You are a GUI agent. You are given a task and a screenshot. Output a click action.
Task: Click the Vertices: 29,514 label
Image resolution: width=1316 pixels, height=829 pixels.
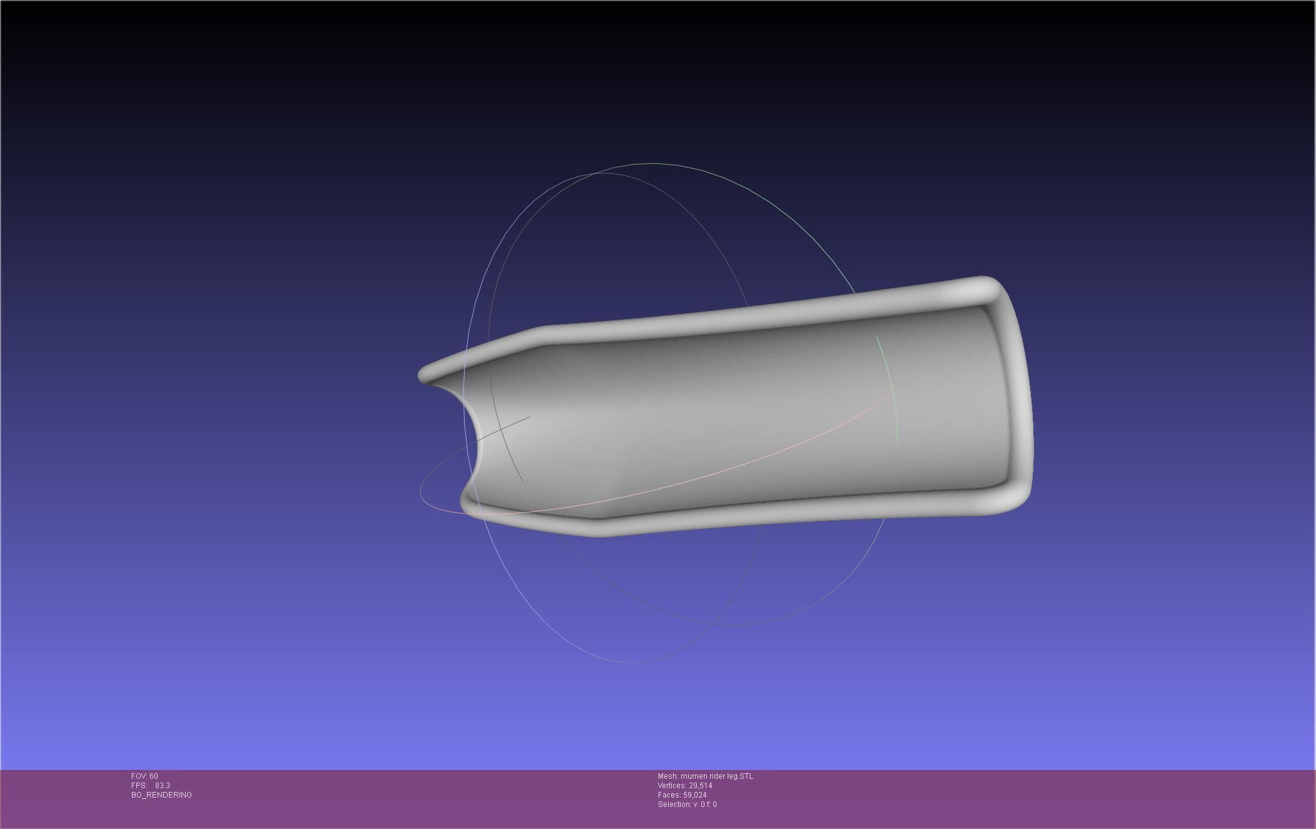click(684, 786)
